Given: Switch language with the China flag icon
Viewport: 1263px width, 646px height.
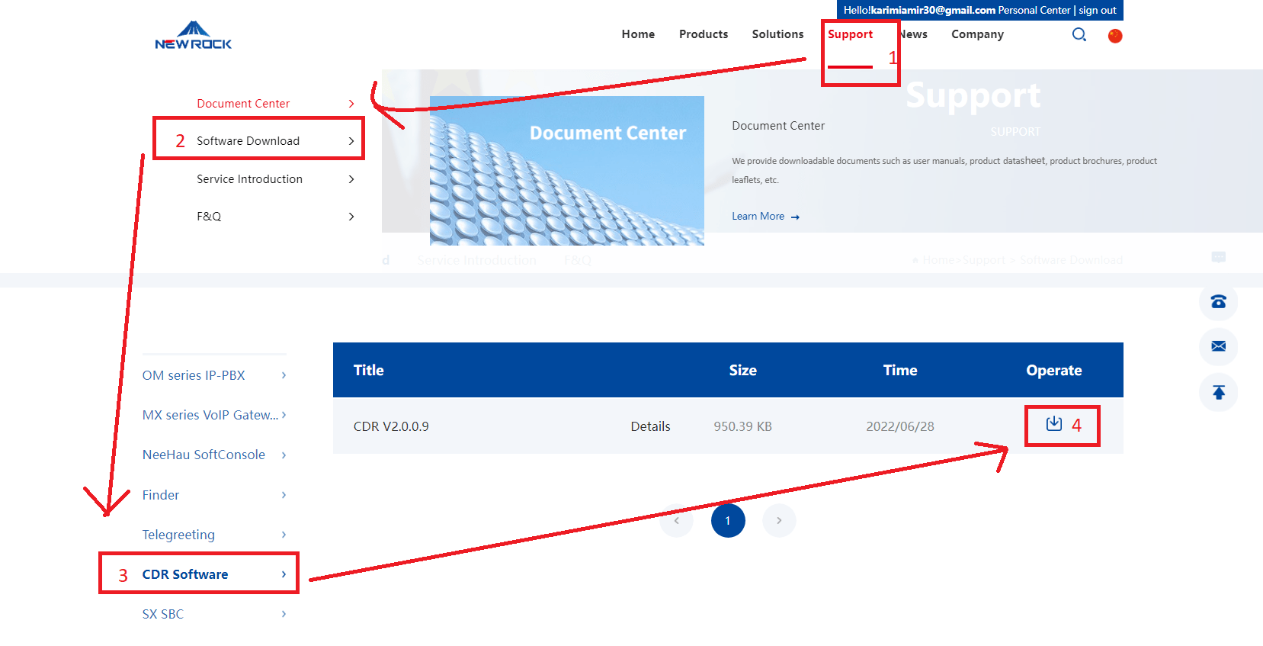Looking at the screenshot, I should 1115,36.
